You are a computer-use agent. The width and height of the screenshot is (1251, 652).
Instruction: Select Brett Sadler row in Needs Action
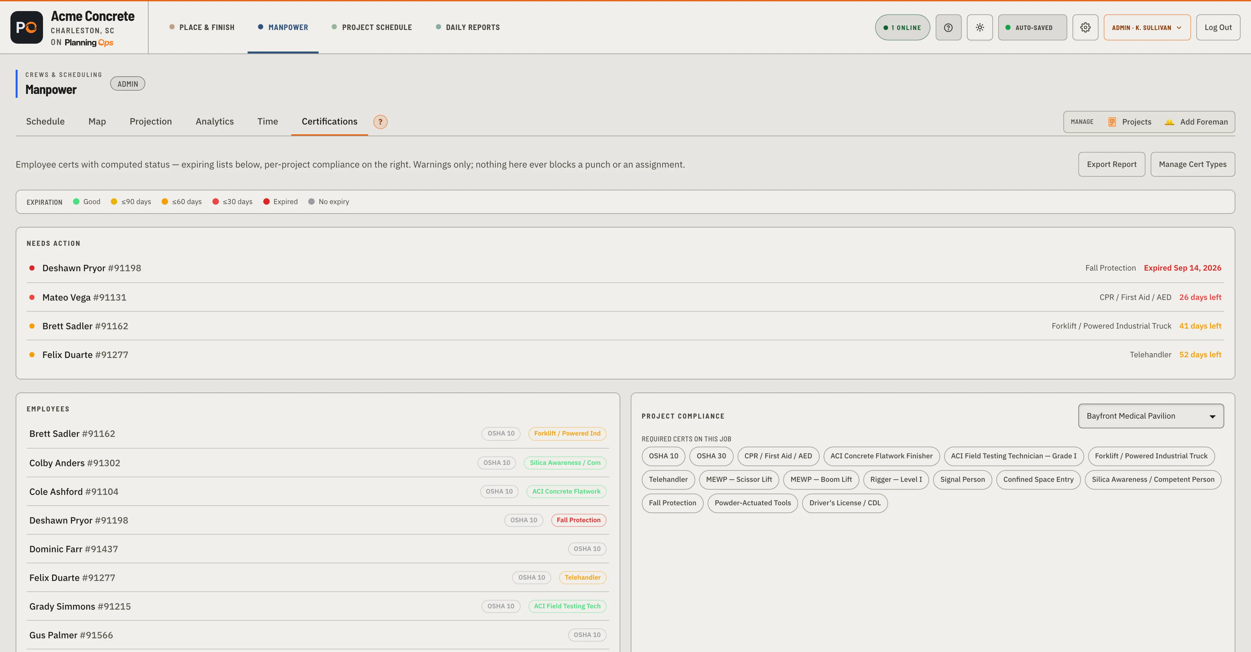tap(625, 326)
